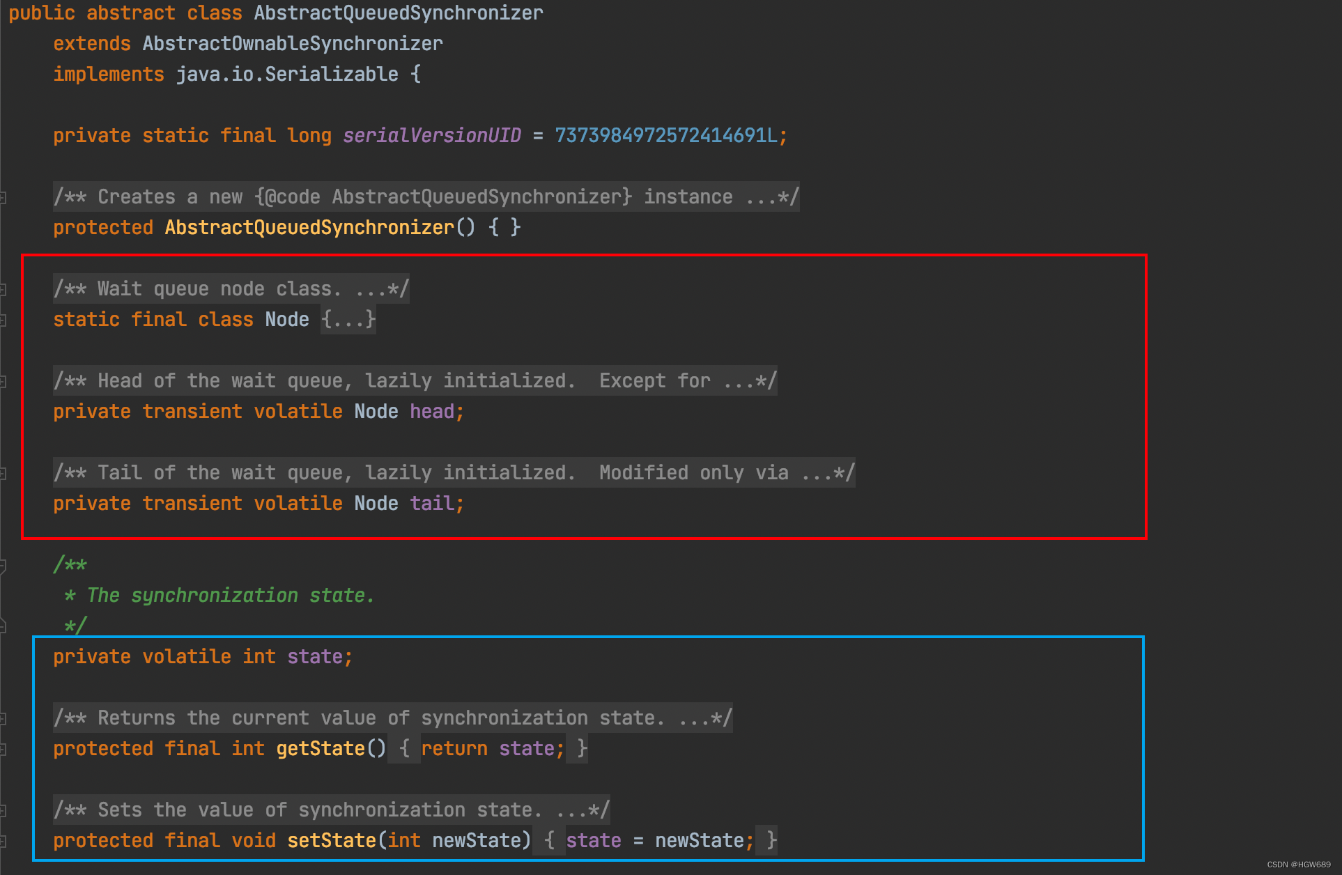Click the gutter fold marker beside getState()
Screen dimensions: 1342x875
[3, 749]
